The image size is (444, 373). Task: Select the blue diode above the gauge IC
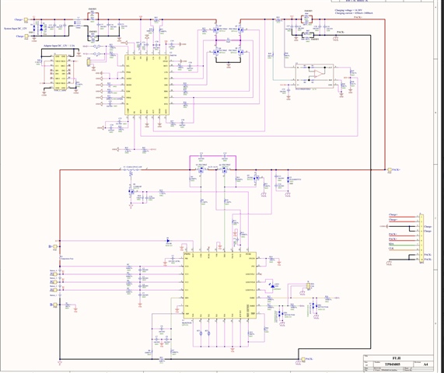tap(168, 241)
